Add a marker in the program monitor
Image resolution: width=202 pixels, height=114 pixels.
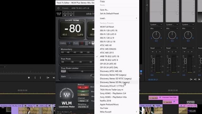tap(29, 78)
